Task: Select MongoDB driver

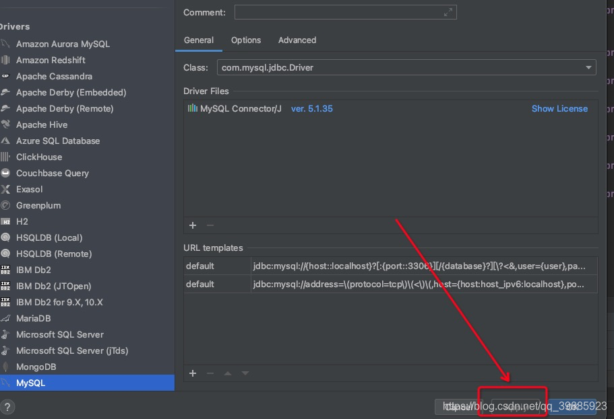Action: click(x=87, y=367)
